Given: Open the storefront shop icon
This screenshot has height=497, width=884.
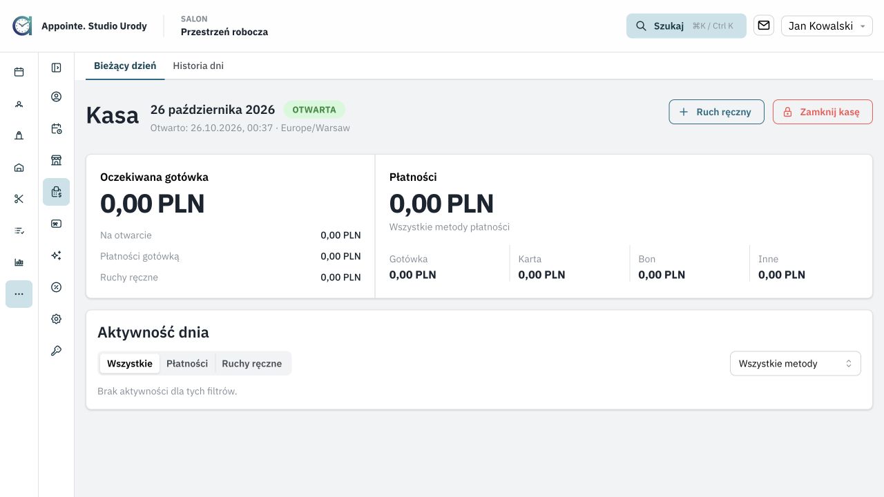Looking at the screenshot, I should coord(57,160).
